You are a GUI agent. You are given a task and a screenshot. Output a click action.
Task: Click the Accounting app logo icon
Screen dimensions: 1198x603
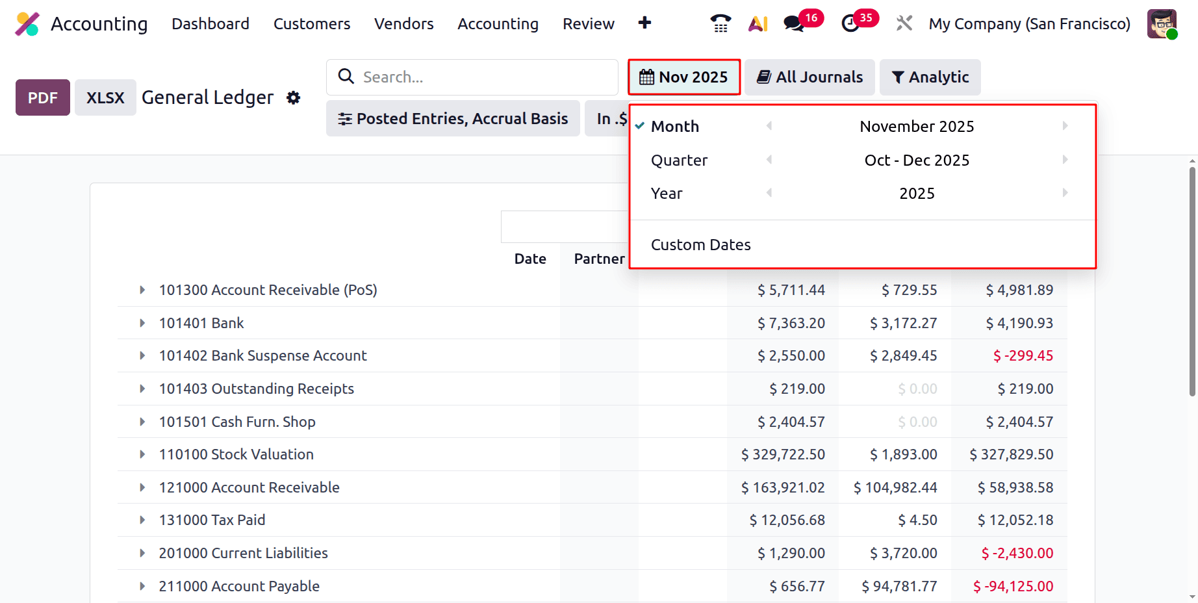tap(27, 24)
